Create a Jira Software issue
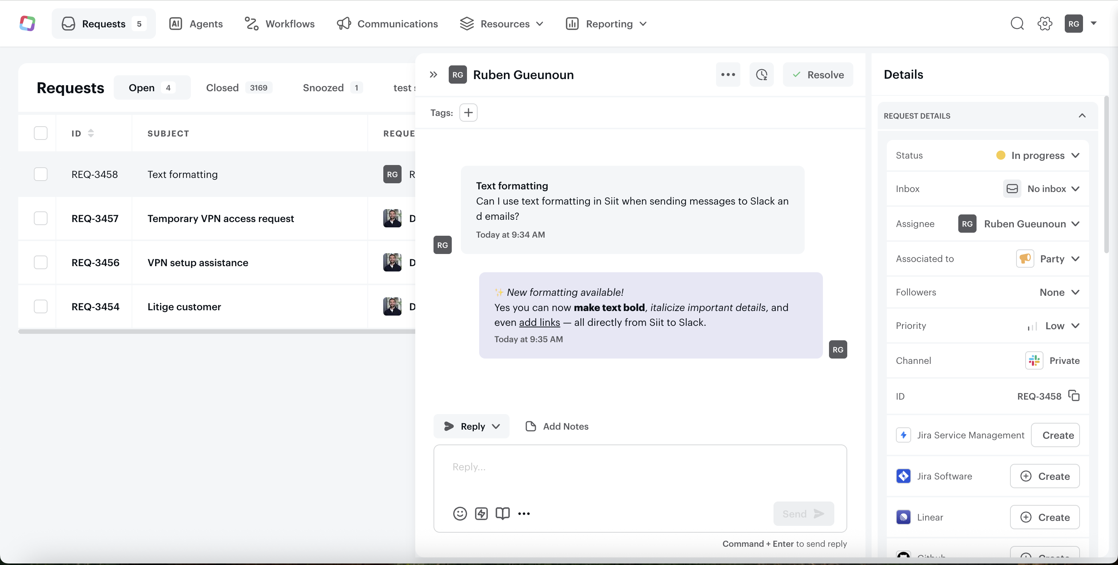 pyautogui.click(x=1045, y=476)
